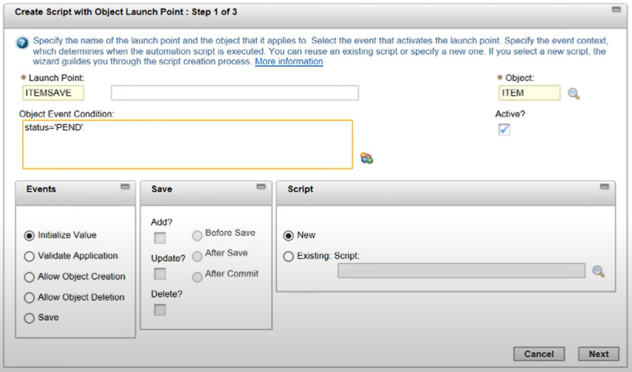The height and width of the screenshot is (372, 632).
Task: Click the dialog title 'Step 1 of 3'
Action: [214, 12]
